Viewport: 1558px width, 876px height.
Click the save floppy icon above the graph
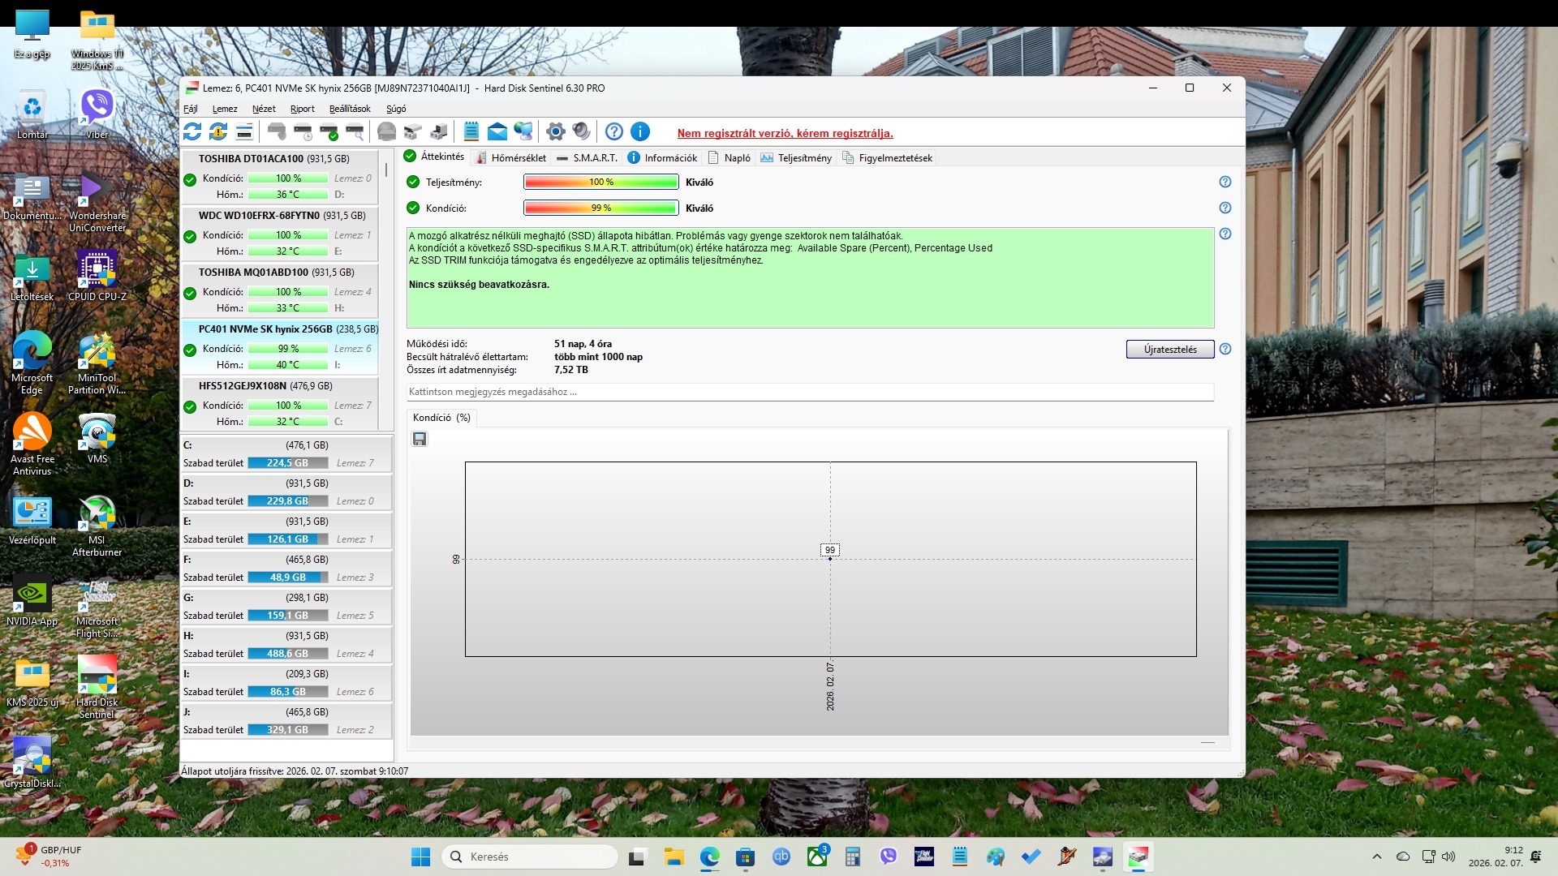420,439
